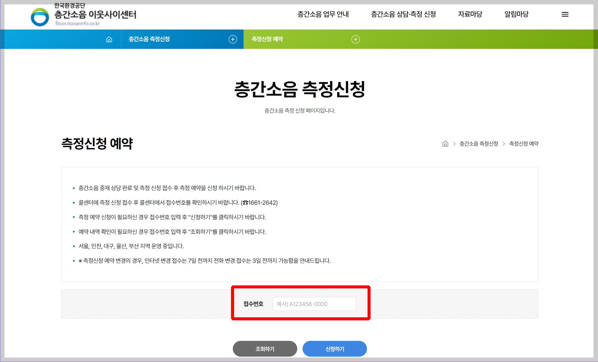Go to 층간소음 측정신청 breadcrumb link
The height and width of the screenshot is (362, 598).
478,144
